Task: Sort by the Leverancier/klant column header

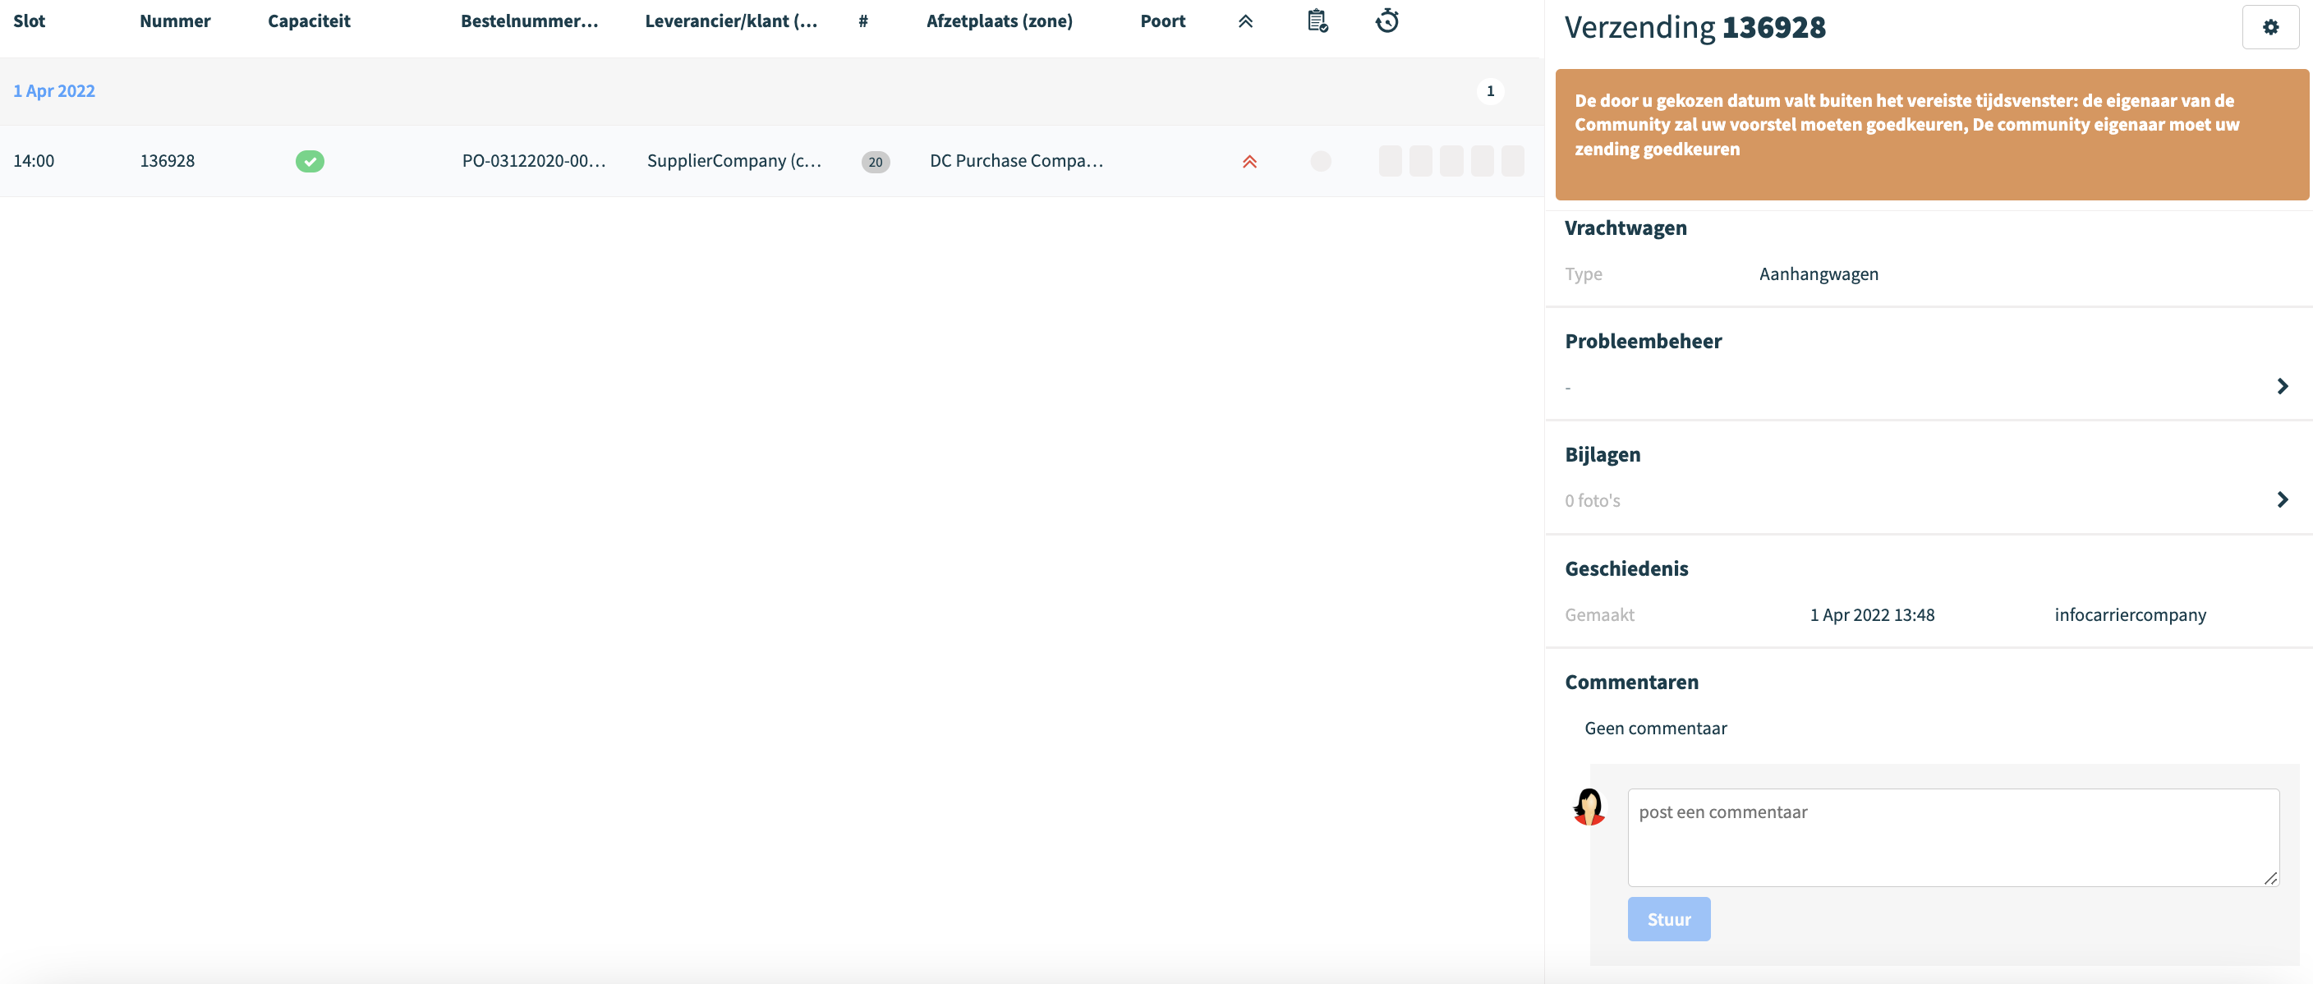Action: click(x=731, y=21)
